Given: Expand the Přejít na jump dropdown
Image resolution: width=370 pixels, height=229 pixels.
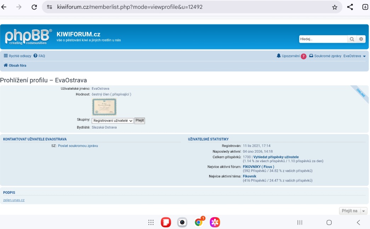Looking at the screenshot, I should point(353,211).
